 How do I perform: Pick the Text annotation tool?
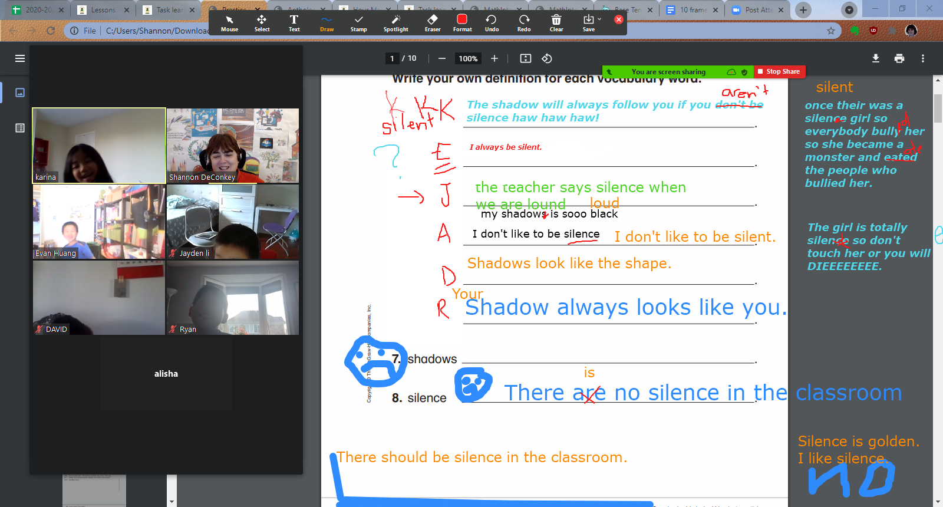(x=294, y=24)
